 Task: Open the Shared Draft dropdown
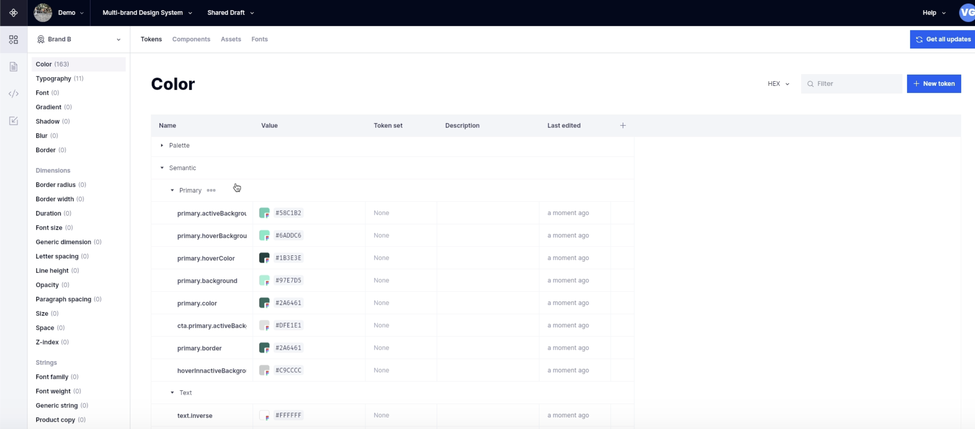(x=230, y=12)
